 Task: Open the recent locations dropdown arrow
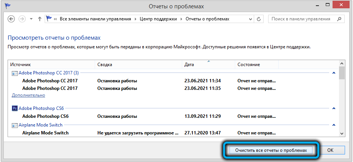(x=31, y=19)
